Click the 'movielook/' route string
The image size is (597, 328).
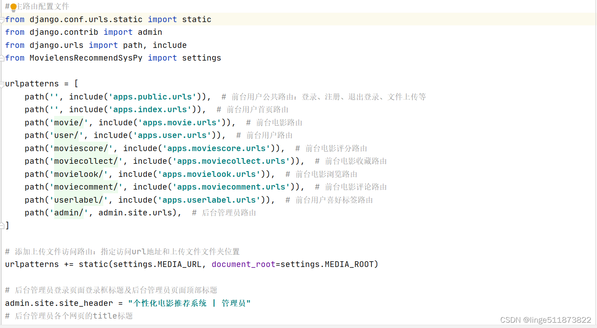79,174
